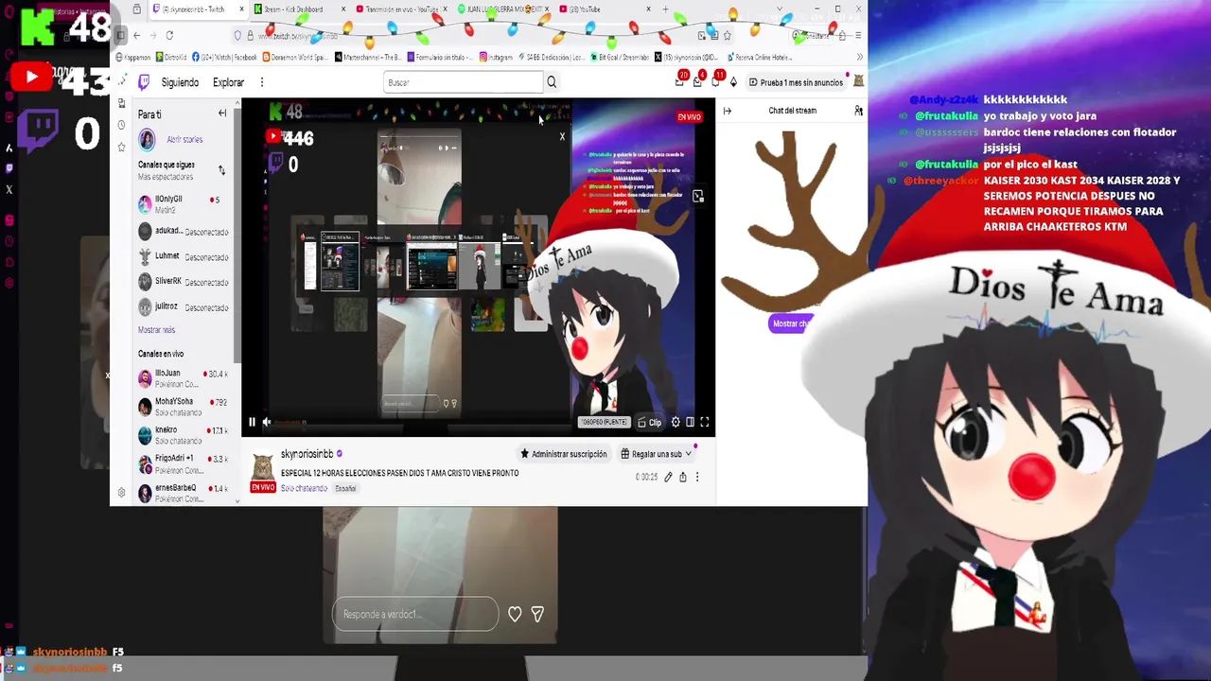Mute the Twitch player volume
Viewport: 1211px width, 681px height.
coord(267,423)
